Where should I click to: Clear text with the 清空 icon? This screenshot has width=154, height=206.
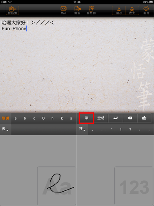77,10
